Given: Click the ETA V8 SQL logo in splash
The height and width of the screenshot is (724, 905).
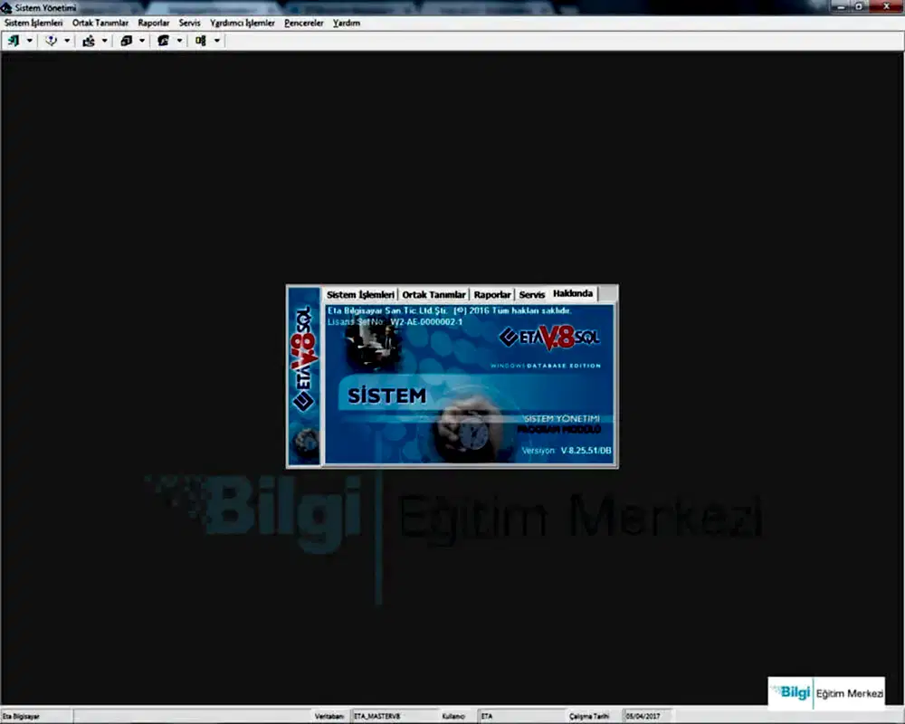Looking at the screenshot, I should 549,337.
